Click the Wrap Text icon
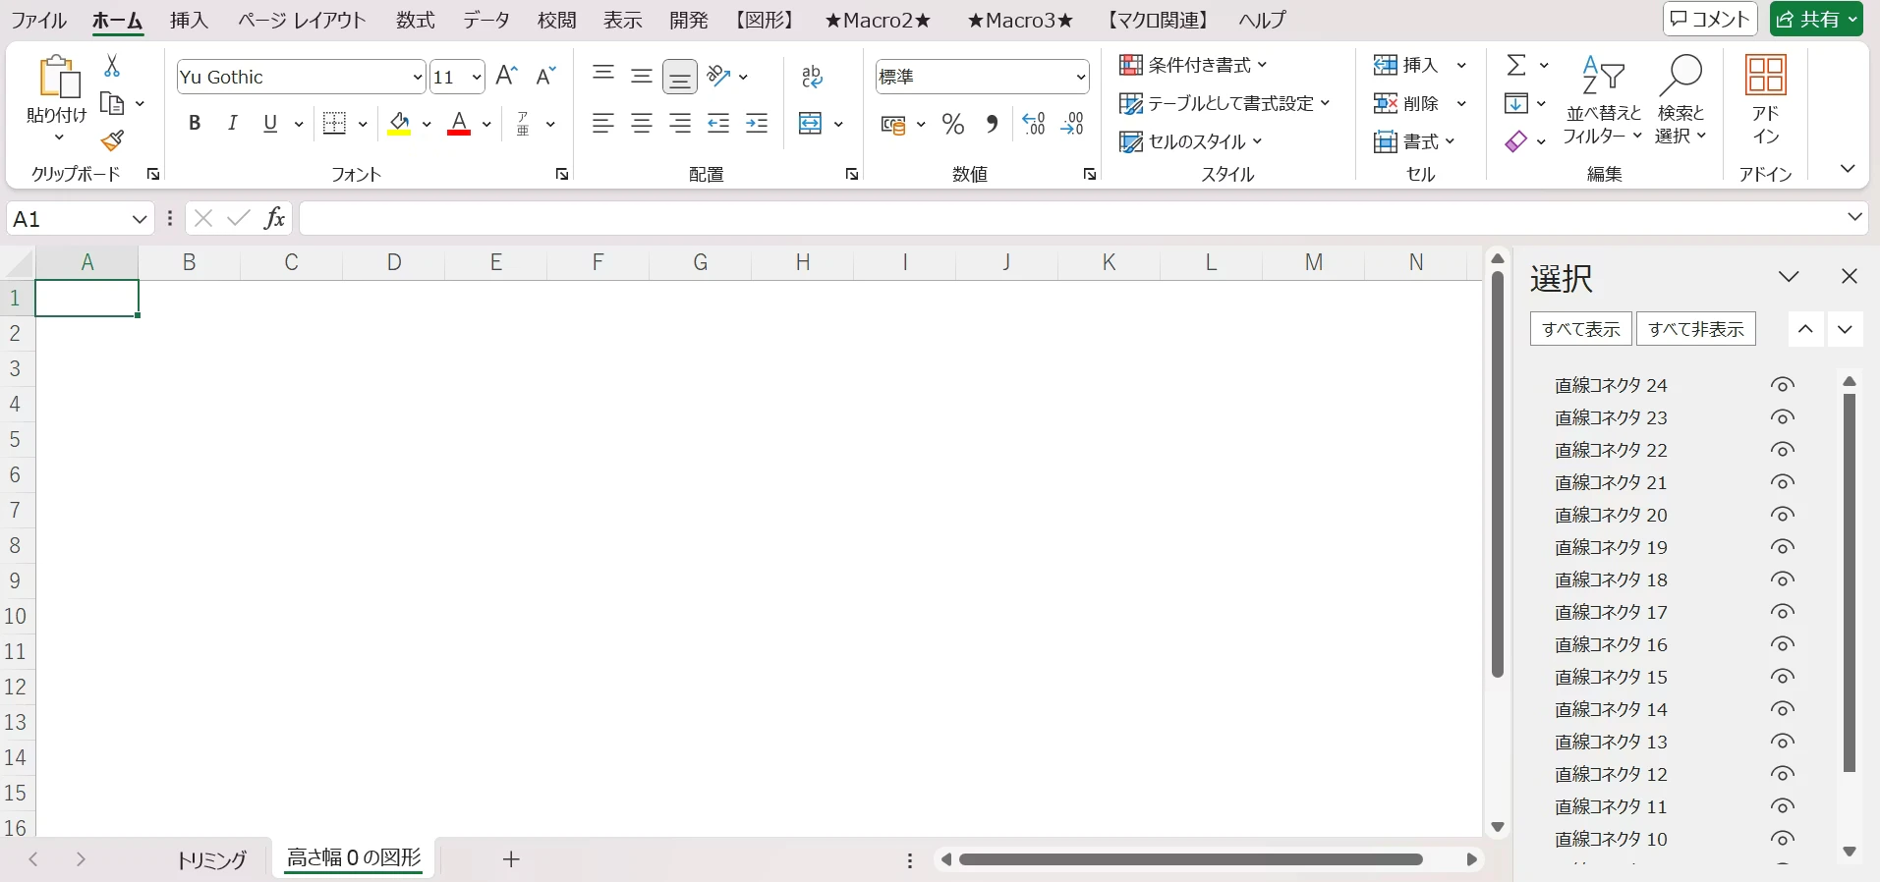 pos(812,76)
